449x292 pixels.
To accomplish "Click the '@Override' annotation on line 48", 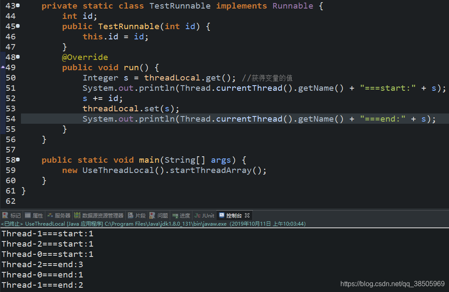I will (85, 57).
